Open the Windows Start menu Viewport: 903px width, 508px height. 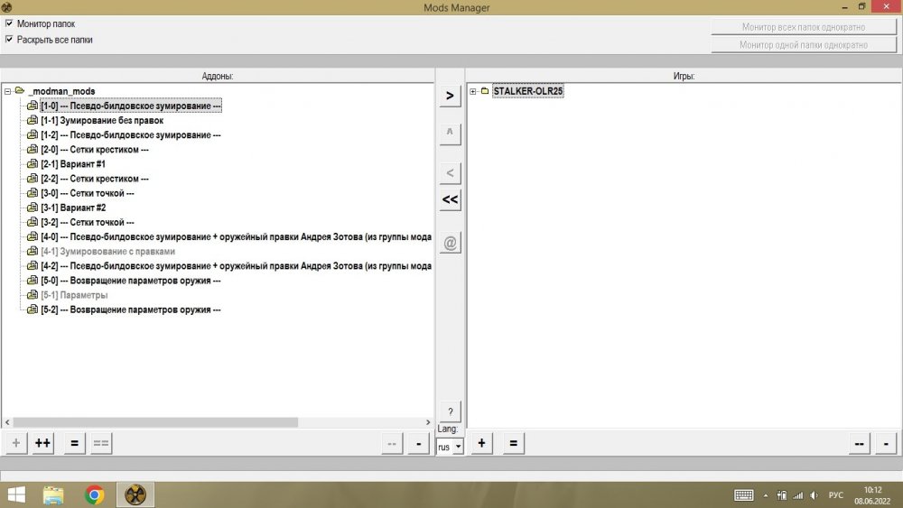16,494
